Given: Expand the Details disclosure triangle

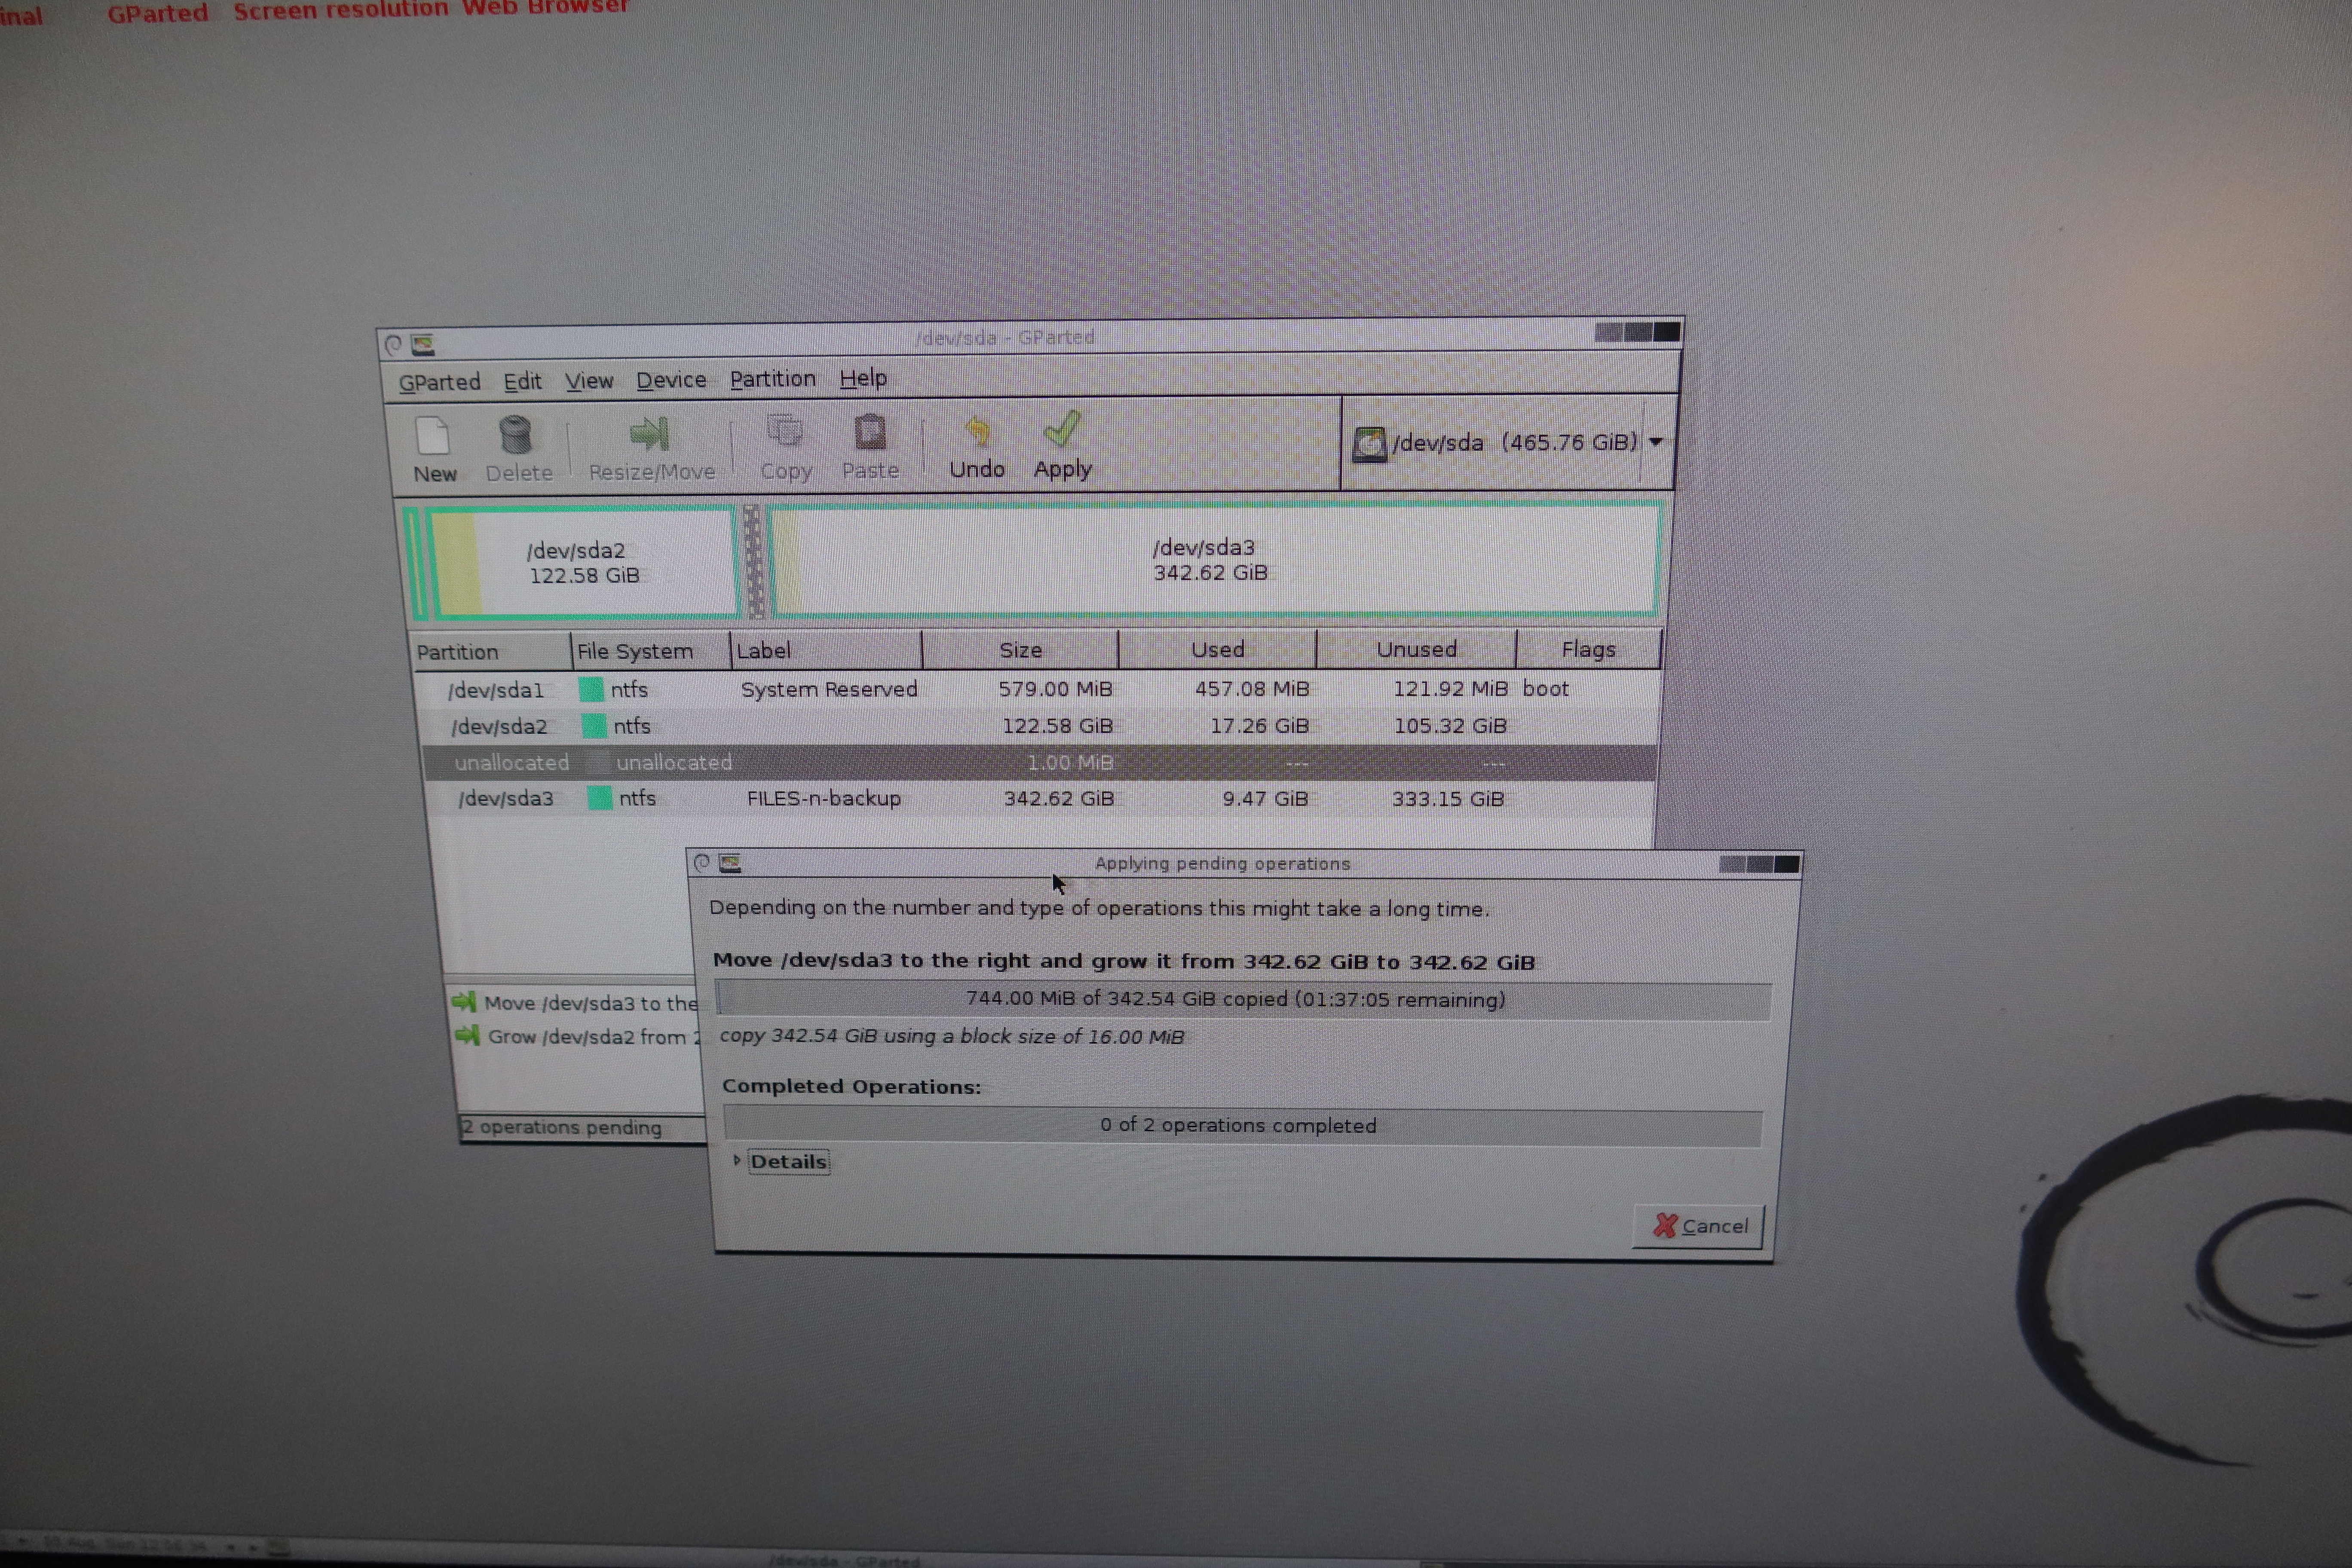Looking at the screenshot, I should coord(737,1160).
